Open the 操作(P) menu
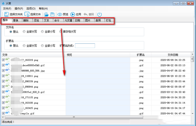 (x=19, y=8)
